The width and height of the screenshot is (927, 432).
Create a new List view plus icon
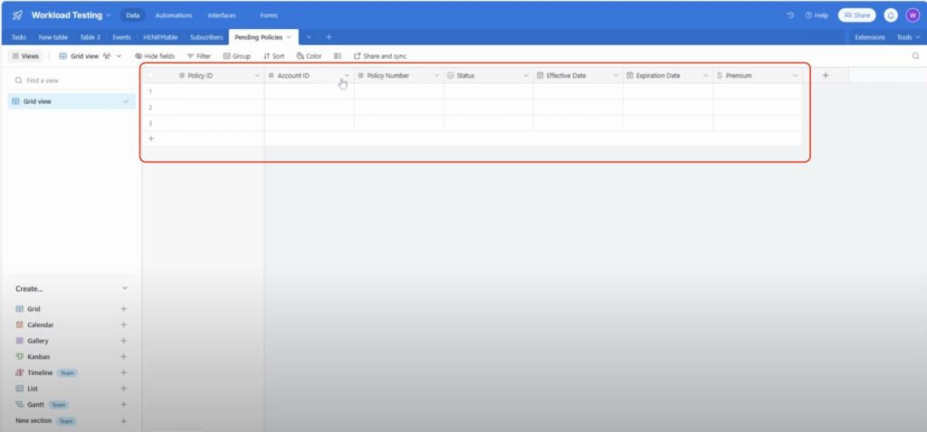(x=123, y=389)
